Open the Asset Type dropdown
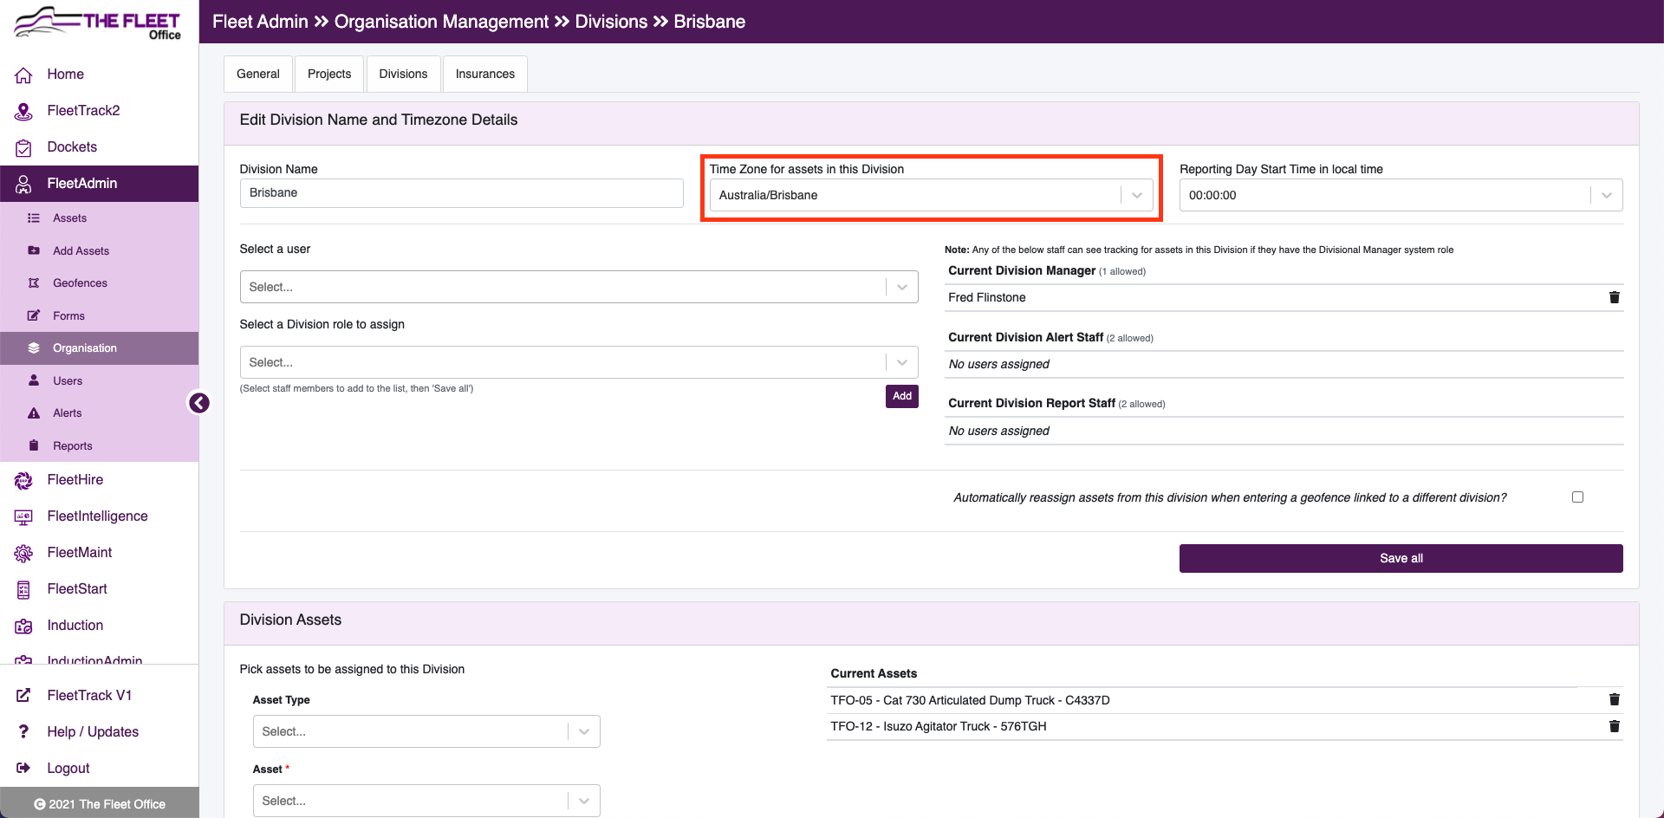 426,731
